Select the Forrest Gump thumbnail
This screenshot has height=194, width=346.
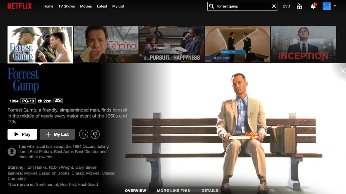40,44
